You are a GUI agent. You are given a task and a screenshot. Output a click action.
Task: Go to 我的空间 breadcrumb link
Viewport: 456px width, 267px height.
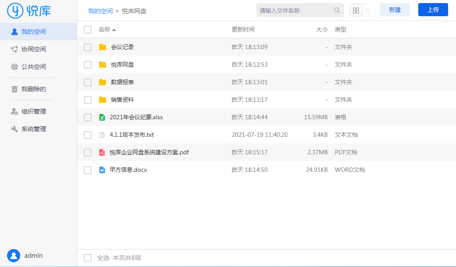tap(101, 11)
